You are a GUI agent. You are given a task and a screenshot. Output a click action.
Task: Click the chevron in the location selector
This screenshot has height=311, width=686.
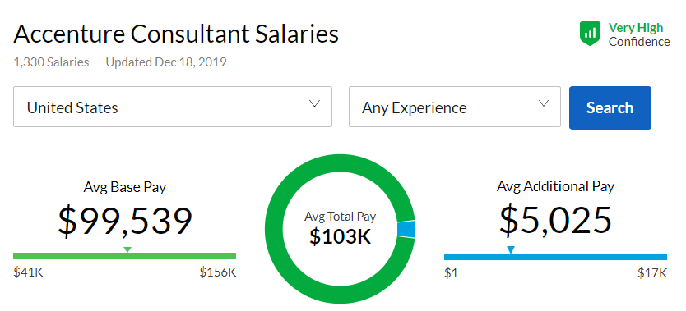314,104
